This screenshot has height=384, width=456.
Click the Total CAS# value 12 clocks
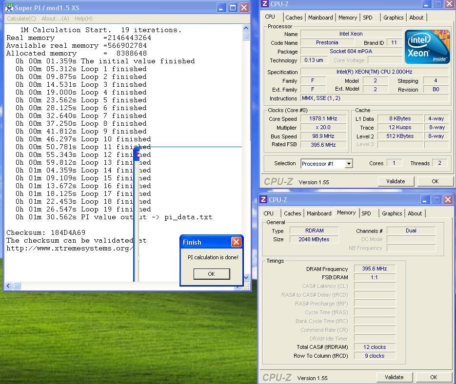[x=374, y=347]
